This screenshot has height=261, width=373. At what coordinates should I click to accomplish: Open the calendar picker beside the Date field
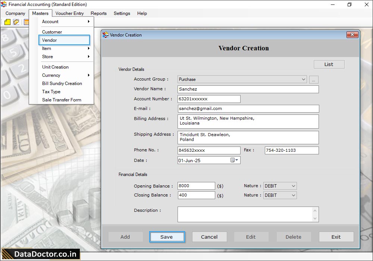[237, 160]
